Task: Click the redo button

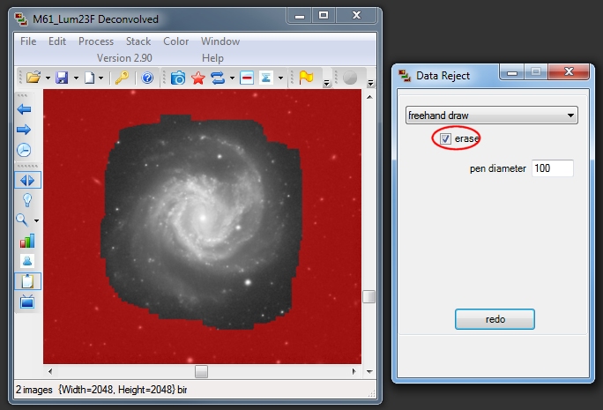Action: tap(495, 319)
